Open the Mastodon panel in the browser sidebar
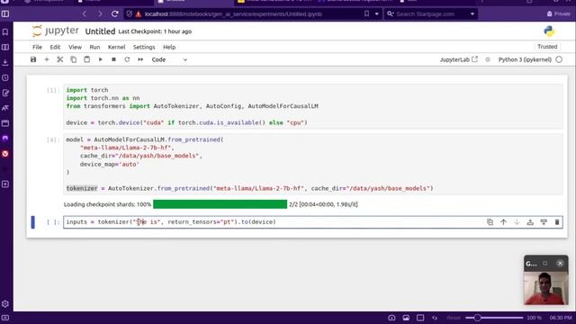The image size is (576, 324). [x=5, y=139]
